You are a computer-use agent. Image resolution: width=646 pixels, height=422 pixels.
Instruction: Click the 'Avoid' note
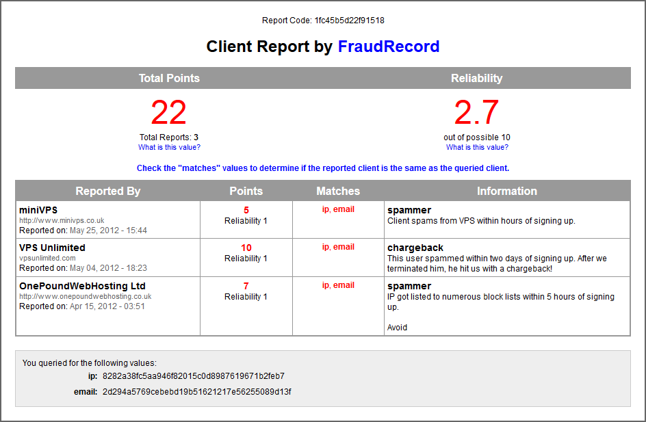pos(397,328)
